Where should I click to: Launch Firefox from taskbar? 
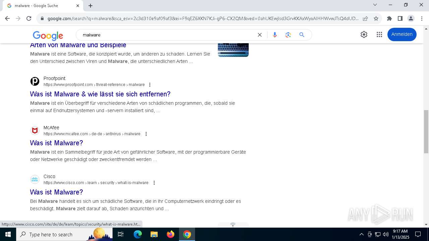click(x=171, y=234)
